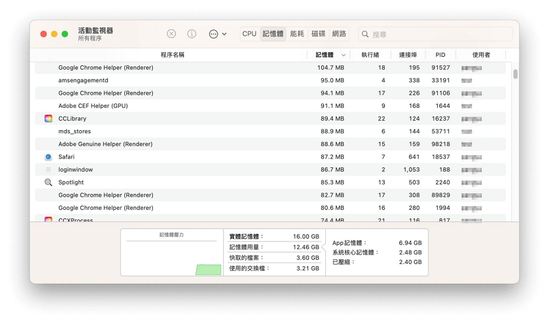Open the 網路 tab
Image resolution: width=549 pixels, height=323 pixels.
[339, 34]
